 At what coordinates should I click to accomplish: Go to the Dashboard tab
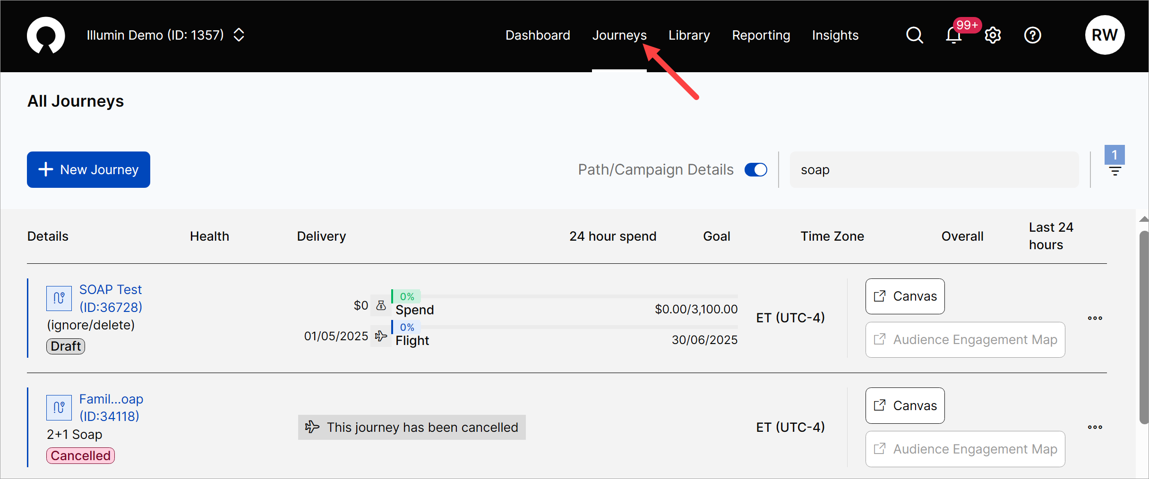point(538,35)
